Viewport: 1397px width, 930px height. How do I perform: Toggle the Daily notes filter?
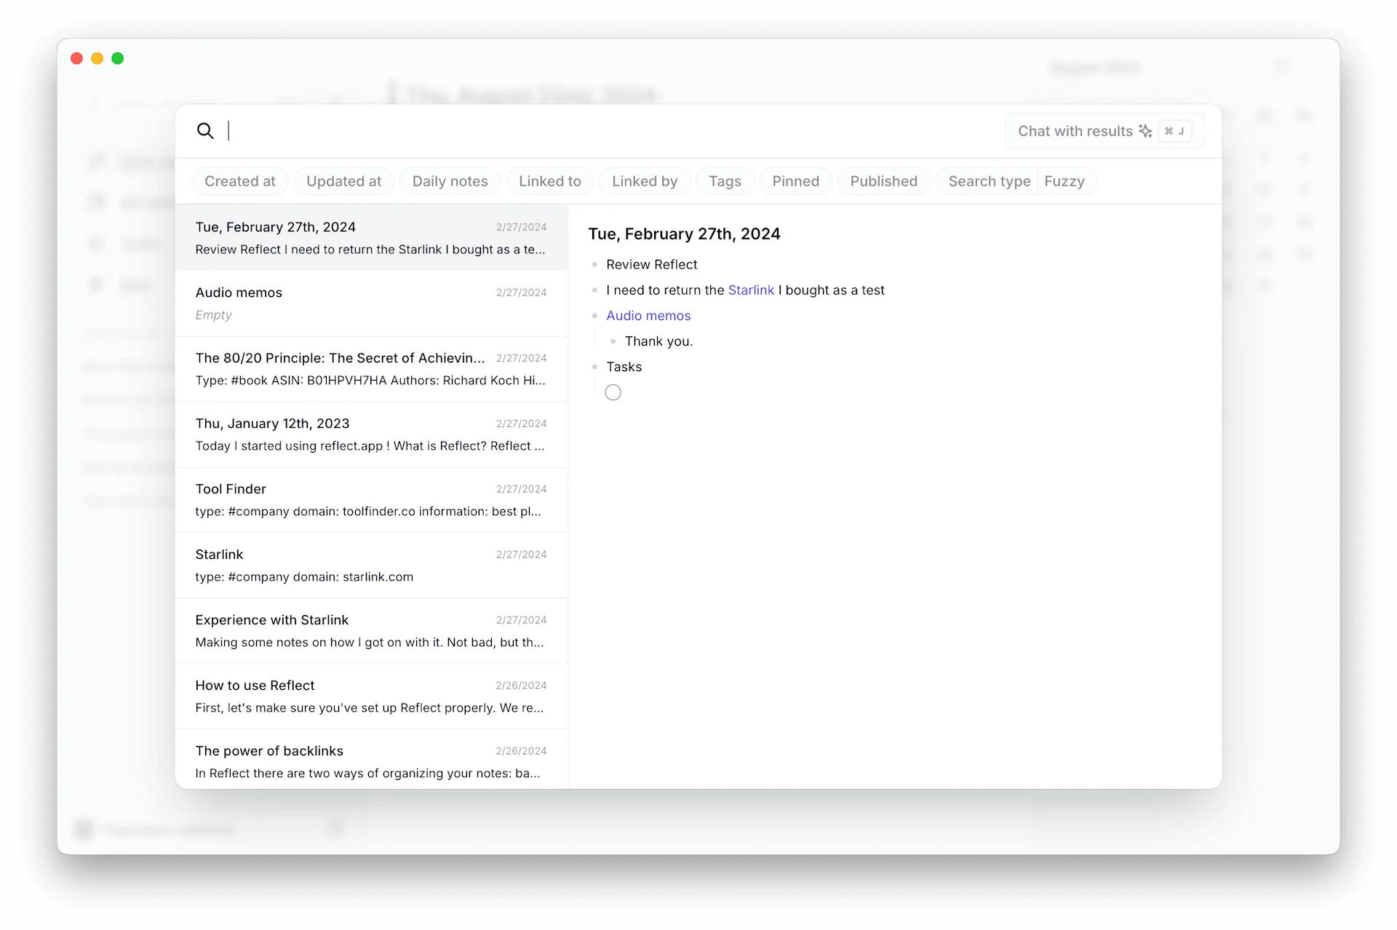450,181
